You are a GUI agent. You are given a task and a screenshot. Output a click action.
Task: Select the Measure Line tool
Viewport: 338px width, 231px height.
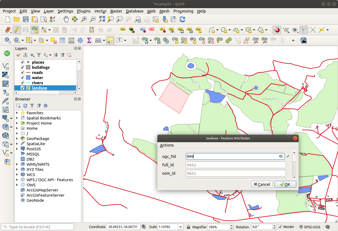(98, 40)
